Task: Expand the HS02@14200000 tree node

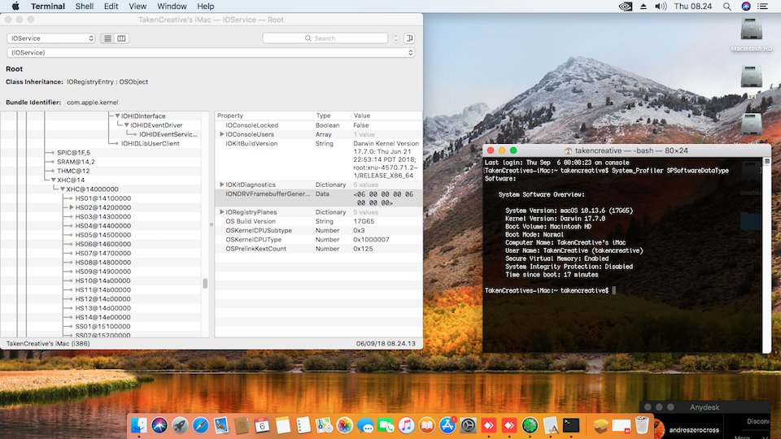Action: (x=72, y=207)
